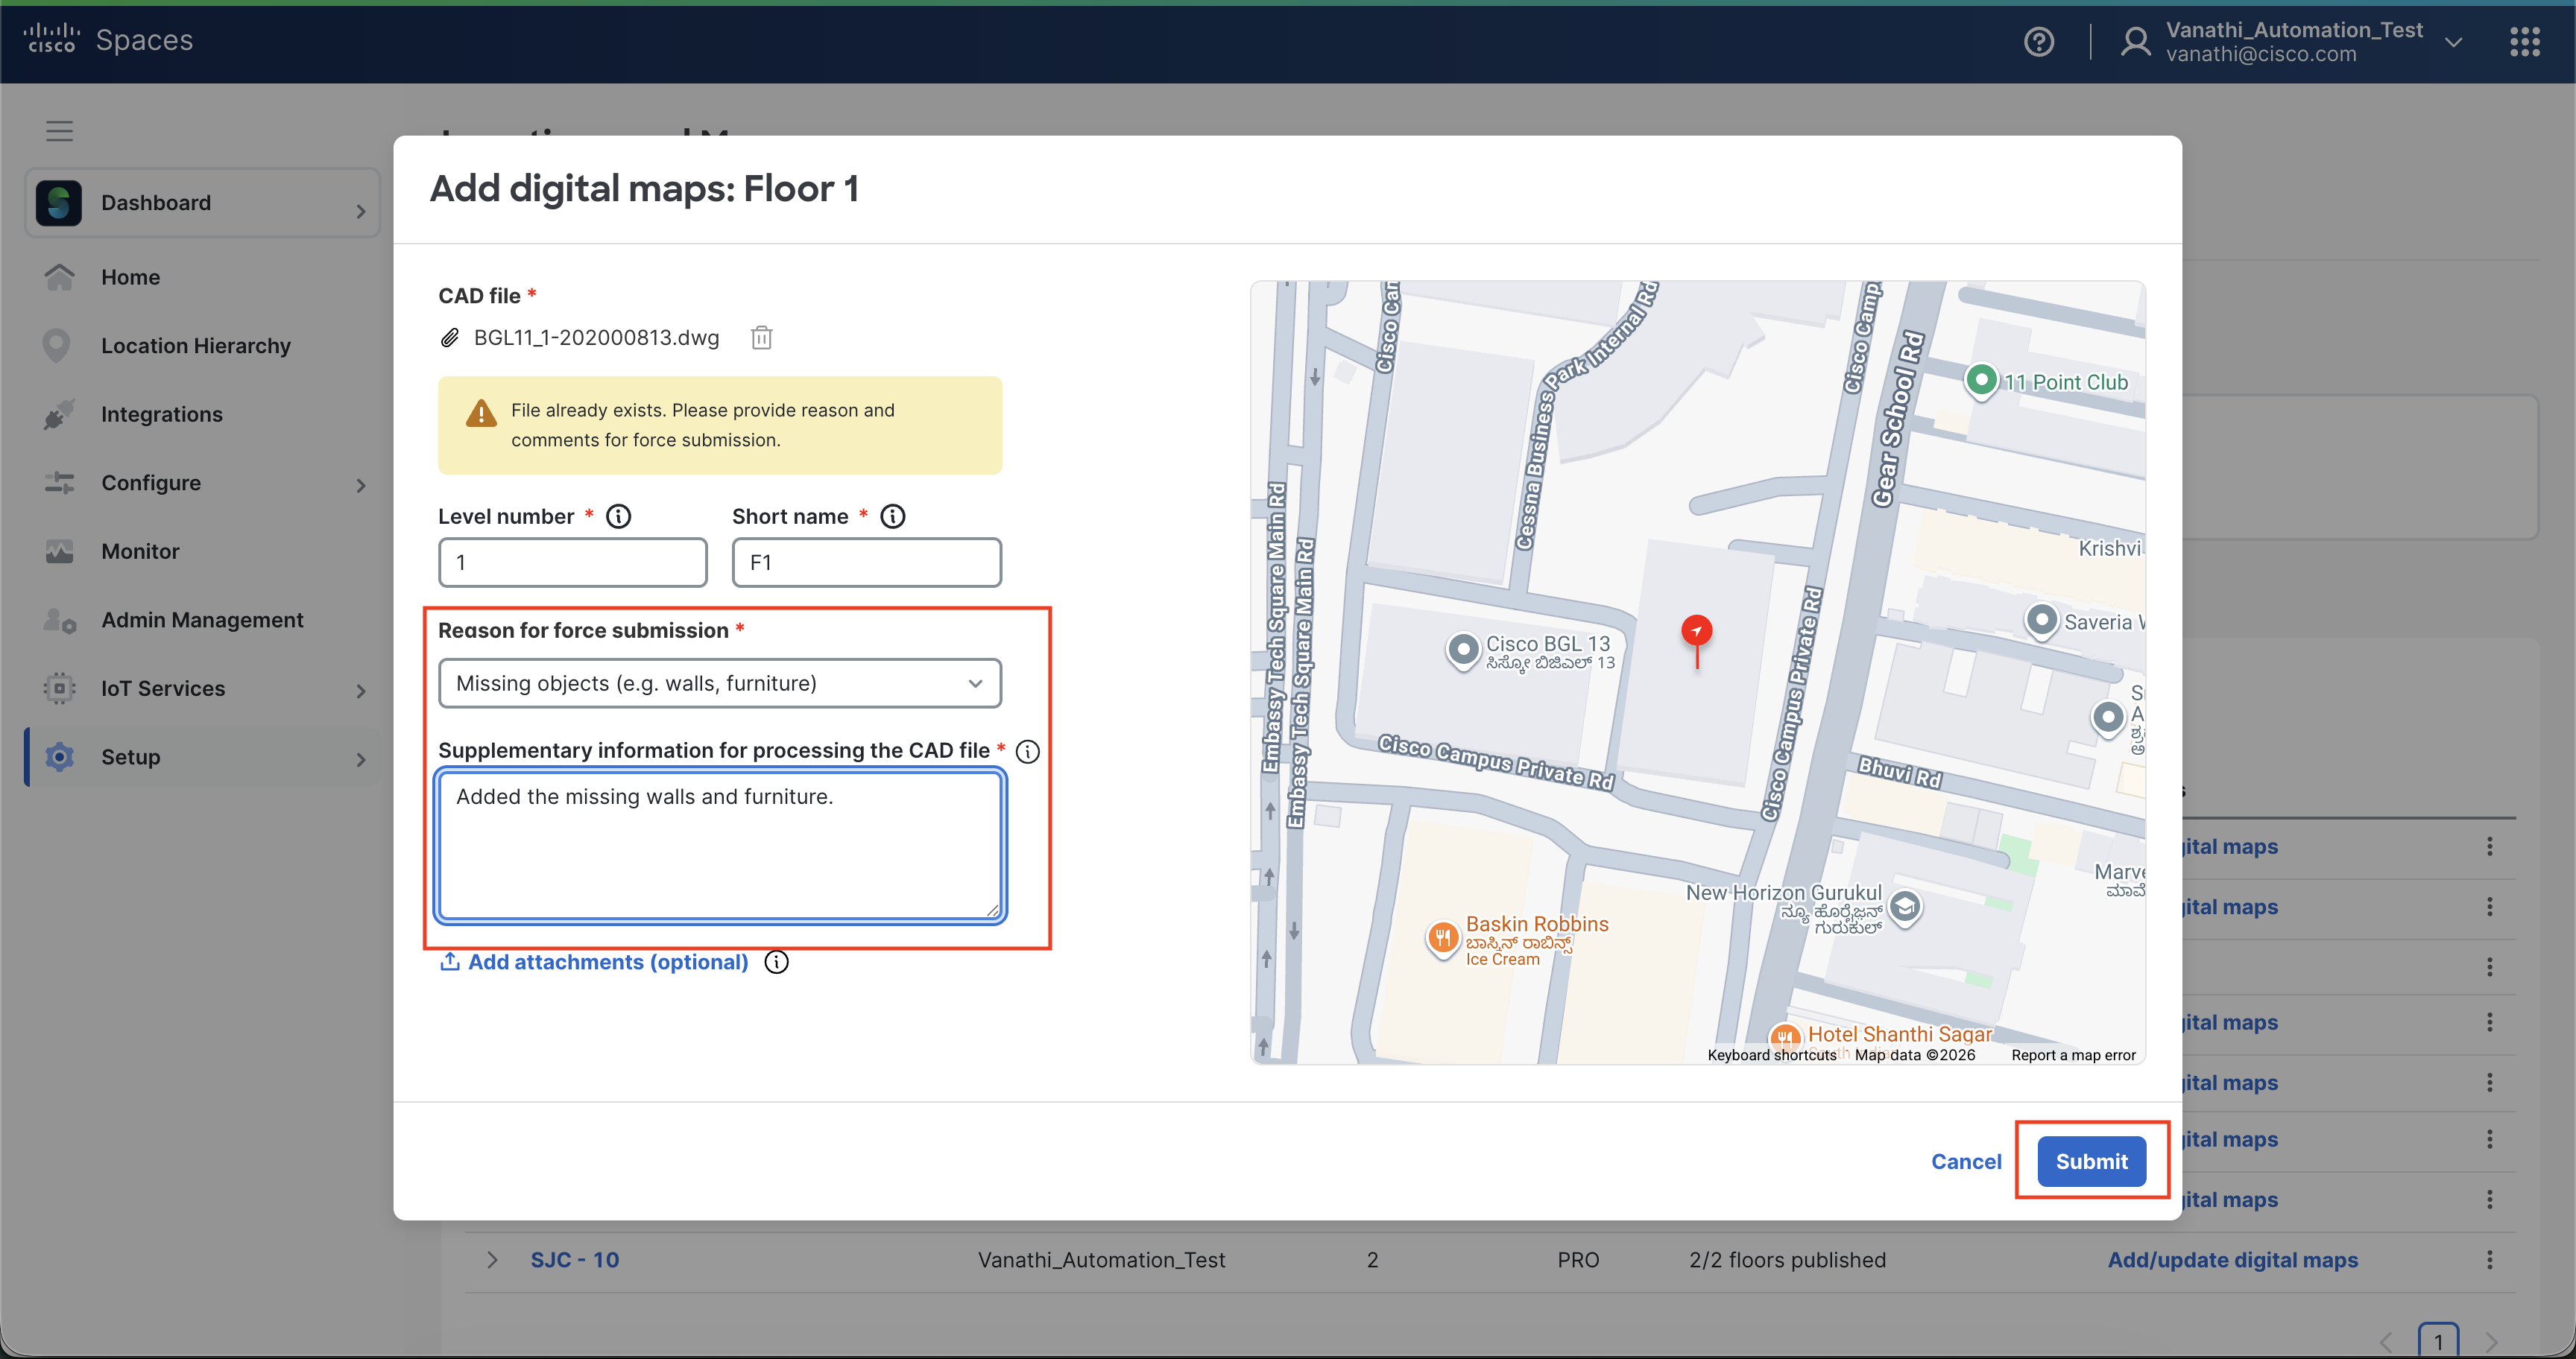The width and height of the screenshot is (2576, 1359).
Task: Expand the Vanathi_Automation_Test account menu
Action: [2453, 42]
